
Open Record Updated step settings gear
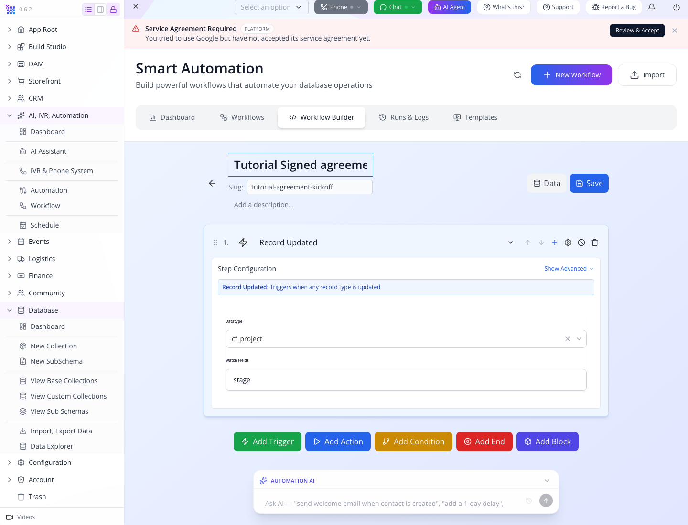568,242
